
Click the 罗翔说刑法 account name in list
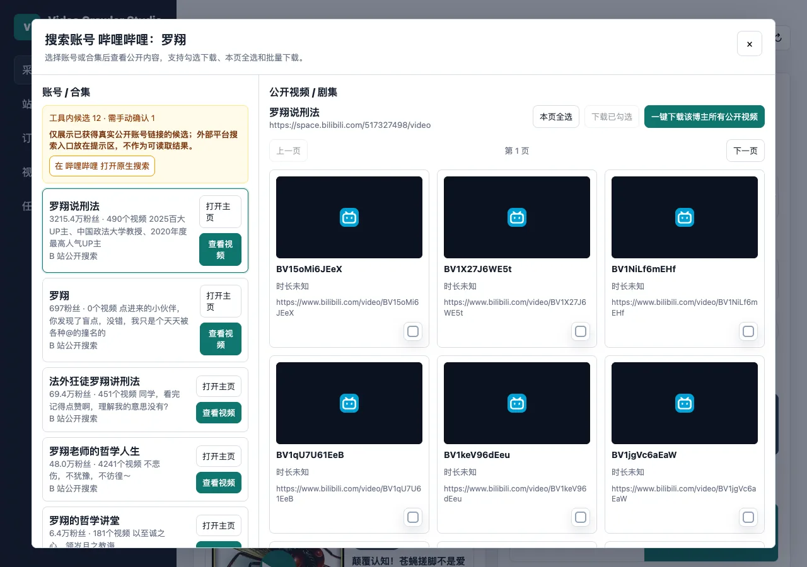pos(74,206)
